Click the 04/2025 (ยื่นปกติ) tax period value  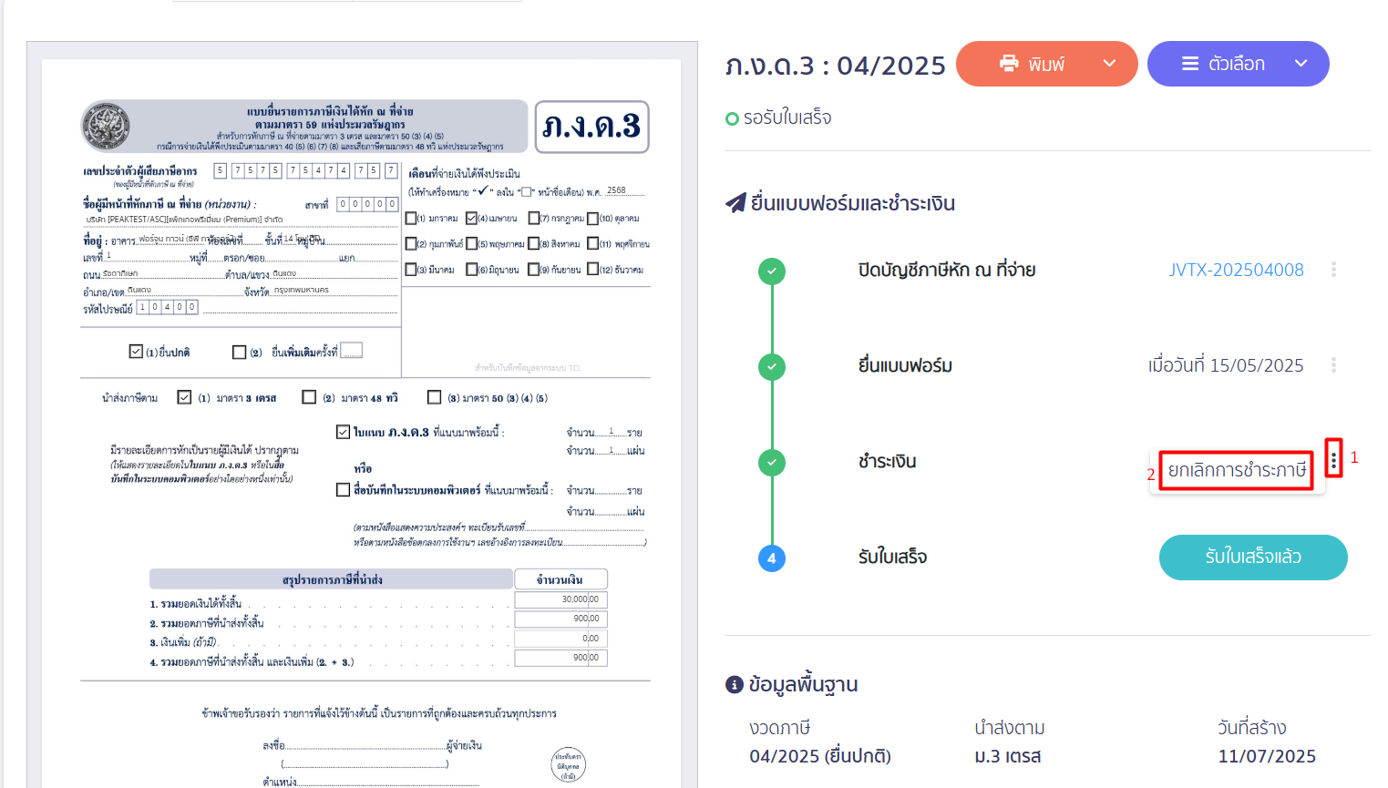pyautogui.click(x=820, y=756)
